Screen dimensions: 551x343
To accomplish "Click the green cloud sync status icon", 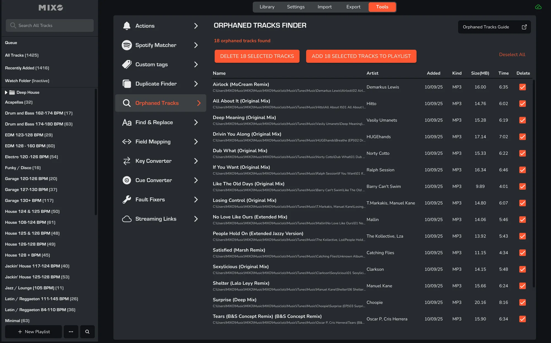I will 538,7.
